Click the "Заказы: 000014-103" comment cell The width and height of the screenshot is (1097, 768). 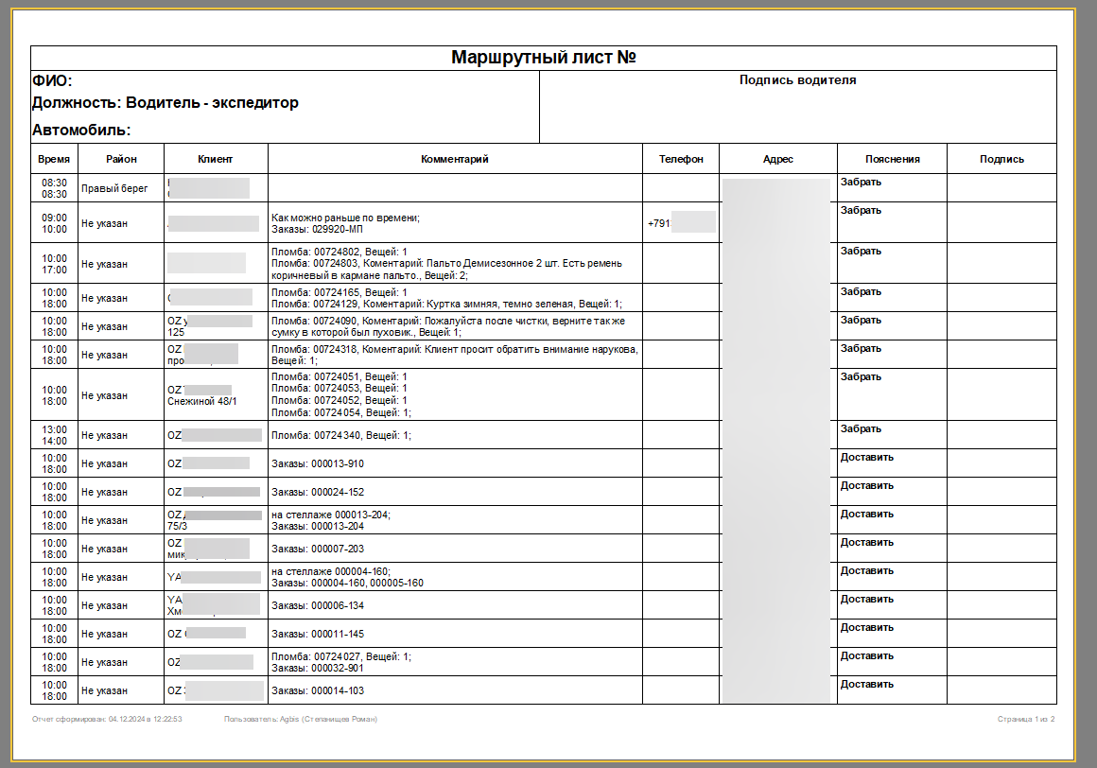click(318, 690)
